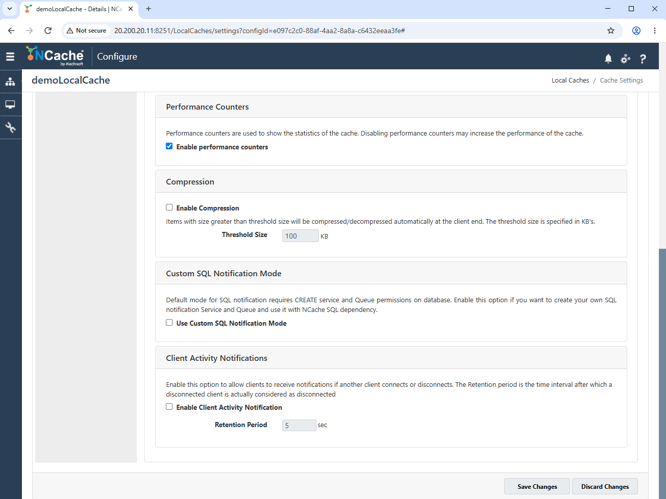Check Use Custom SQL Notification Mode
666x499 pixels.
169,323
